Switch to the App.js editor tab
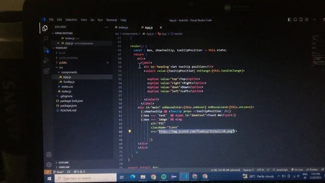The image size is (325, 183). click(147, 27)
